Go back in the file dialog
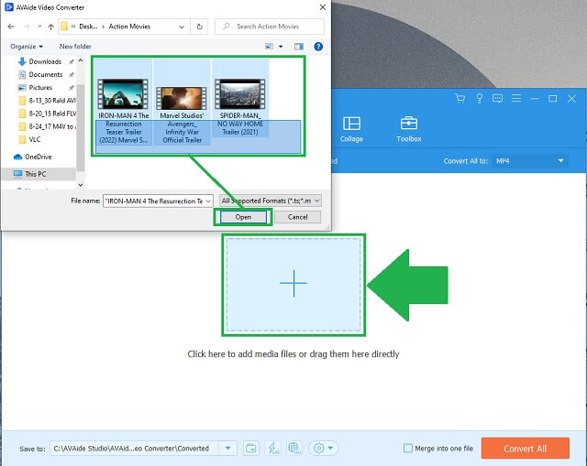 [11, 27]
